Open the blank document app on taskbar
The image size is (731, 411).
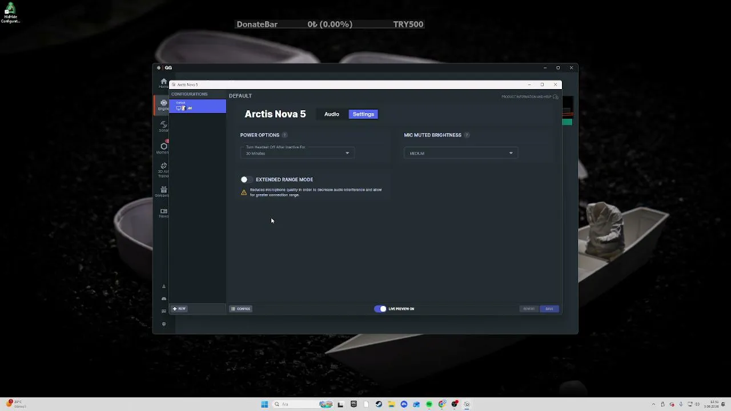[x=366, y=404]
